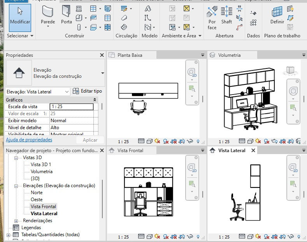The image size is (307, 242).
Task: Open the Elevação: Vista Lateral instance dropdown
Action: click(x=67, y=92)
